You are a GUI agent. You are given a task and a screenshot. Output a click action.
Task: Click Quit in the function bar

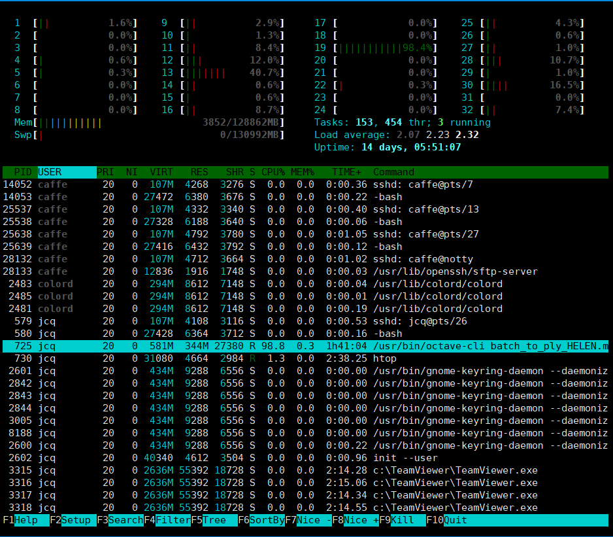526,520
